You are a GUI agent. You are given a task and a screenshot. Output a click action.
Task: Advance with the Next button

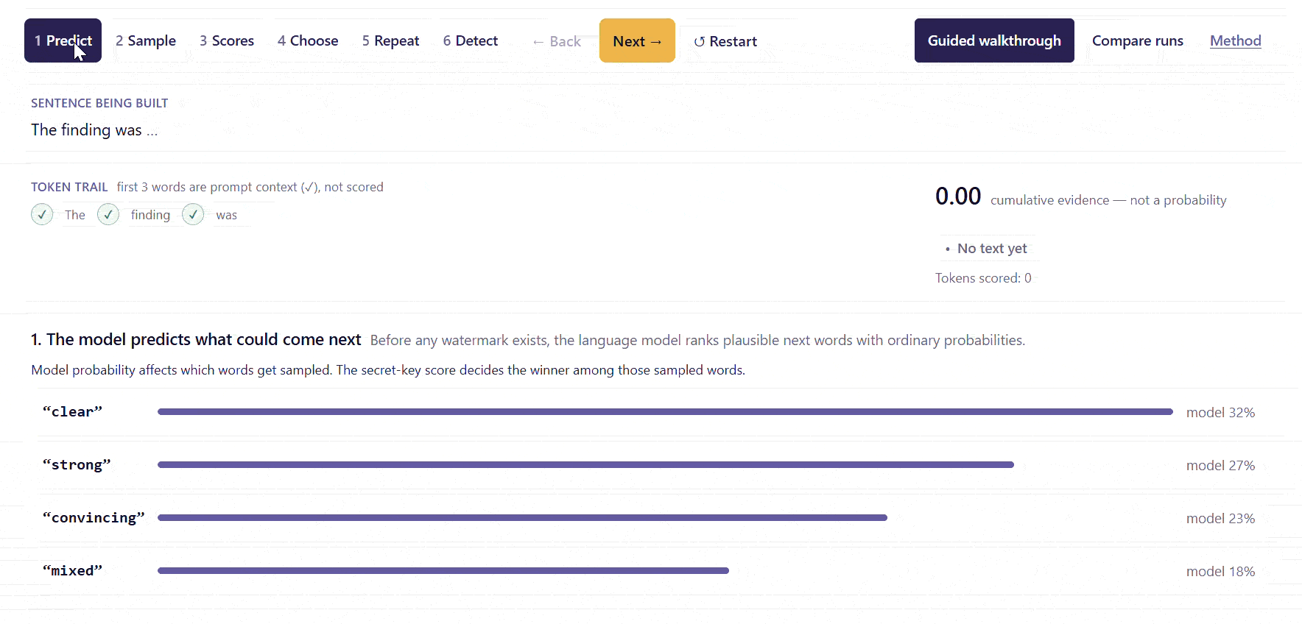[637, 40]
